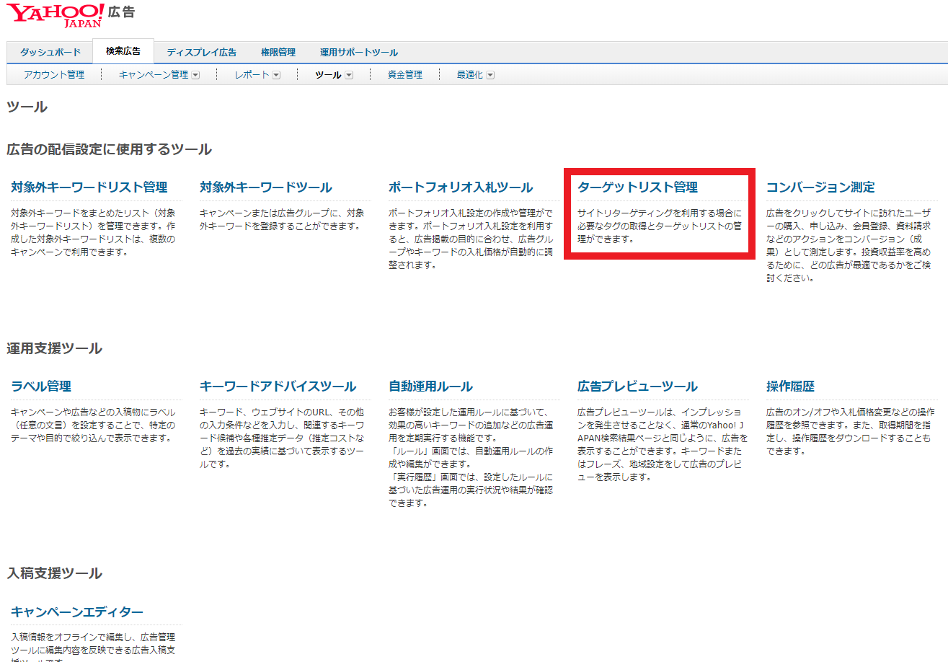Screen dimensions: 948x662
Task: Go to 運用サポートツール tab
Action: 359,52
